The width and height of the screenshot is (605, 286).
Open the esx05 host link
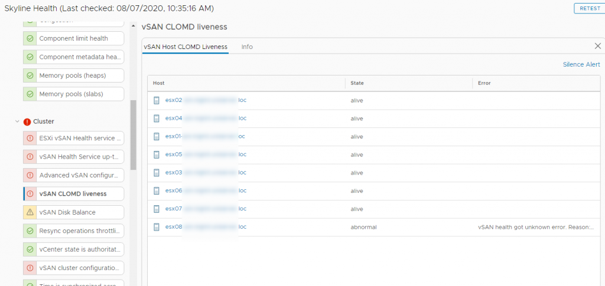(206, 154)
